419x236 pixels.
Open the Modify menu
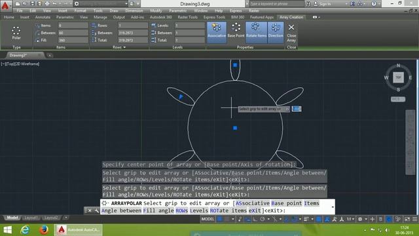click(156, 10)
